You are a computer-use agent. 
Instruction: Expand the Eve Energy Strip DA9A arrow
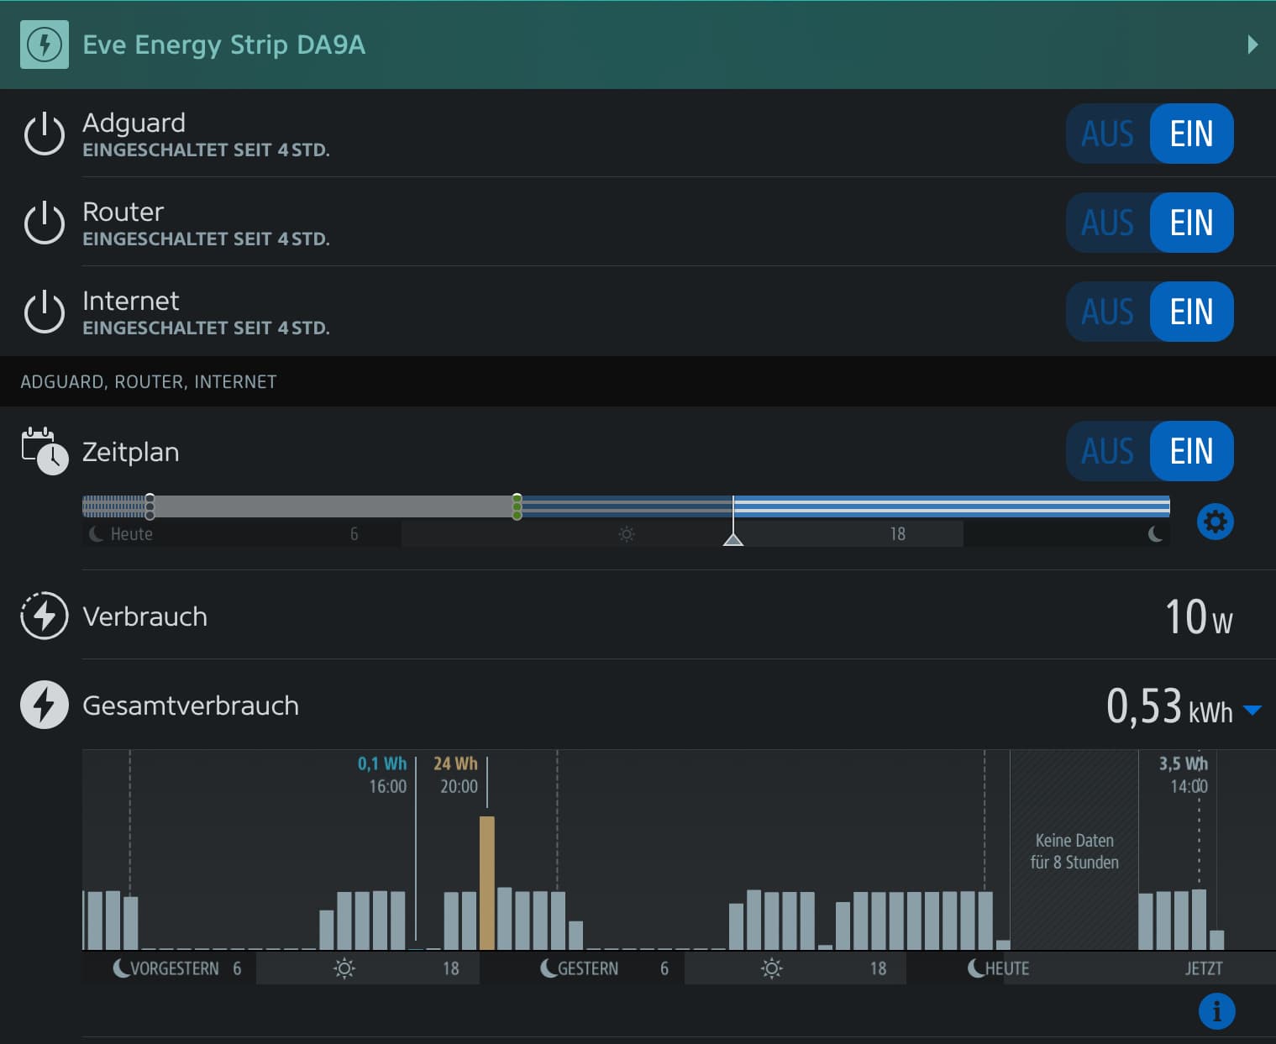[x=1252, y=45]
